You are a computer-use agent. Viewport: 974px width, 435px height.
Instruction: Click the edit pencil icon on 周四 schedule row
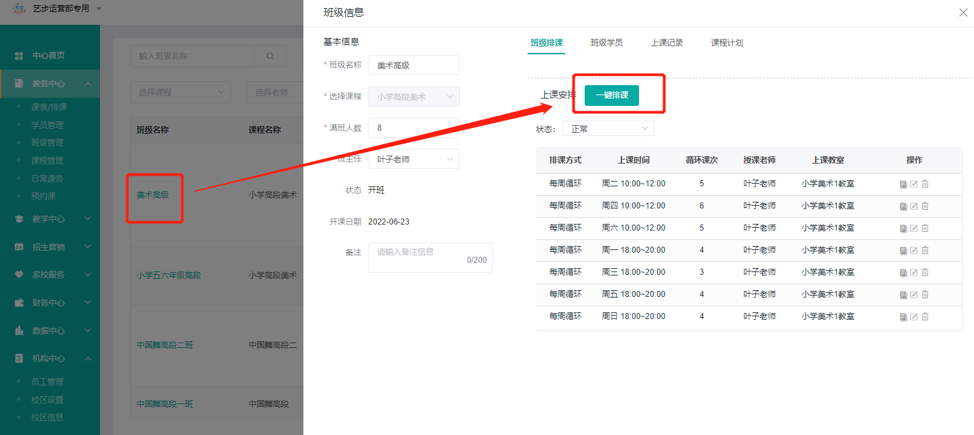coord(914,206)
